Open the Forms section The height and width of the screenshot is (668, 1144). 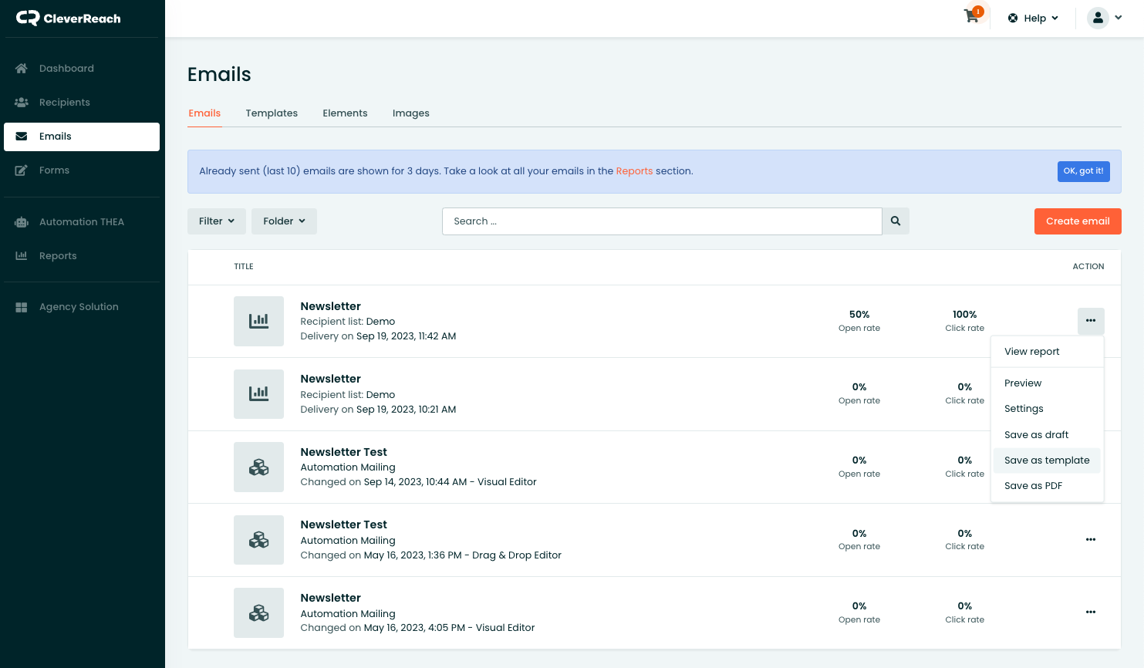pyautogui.click(x=55, y=170)
